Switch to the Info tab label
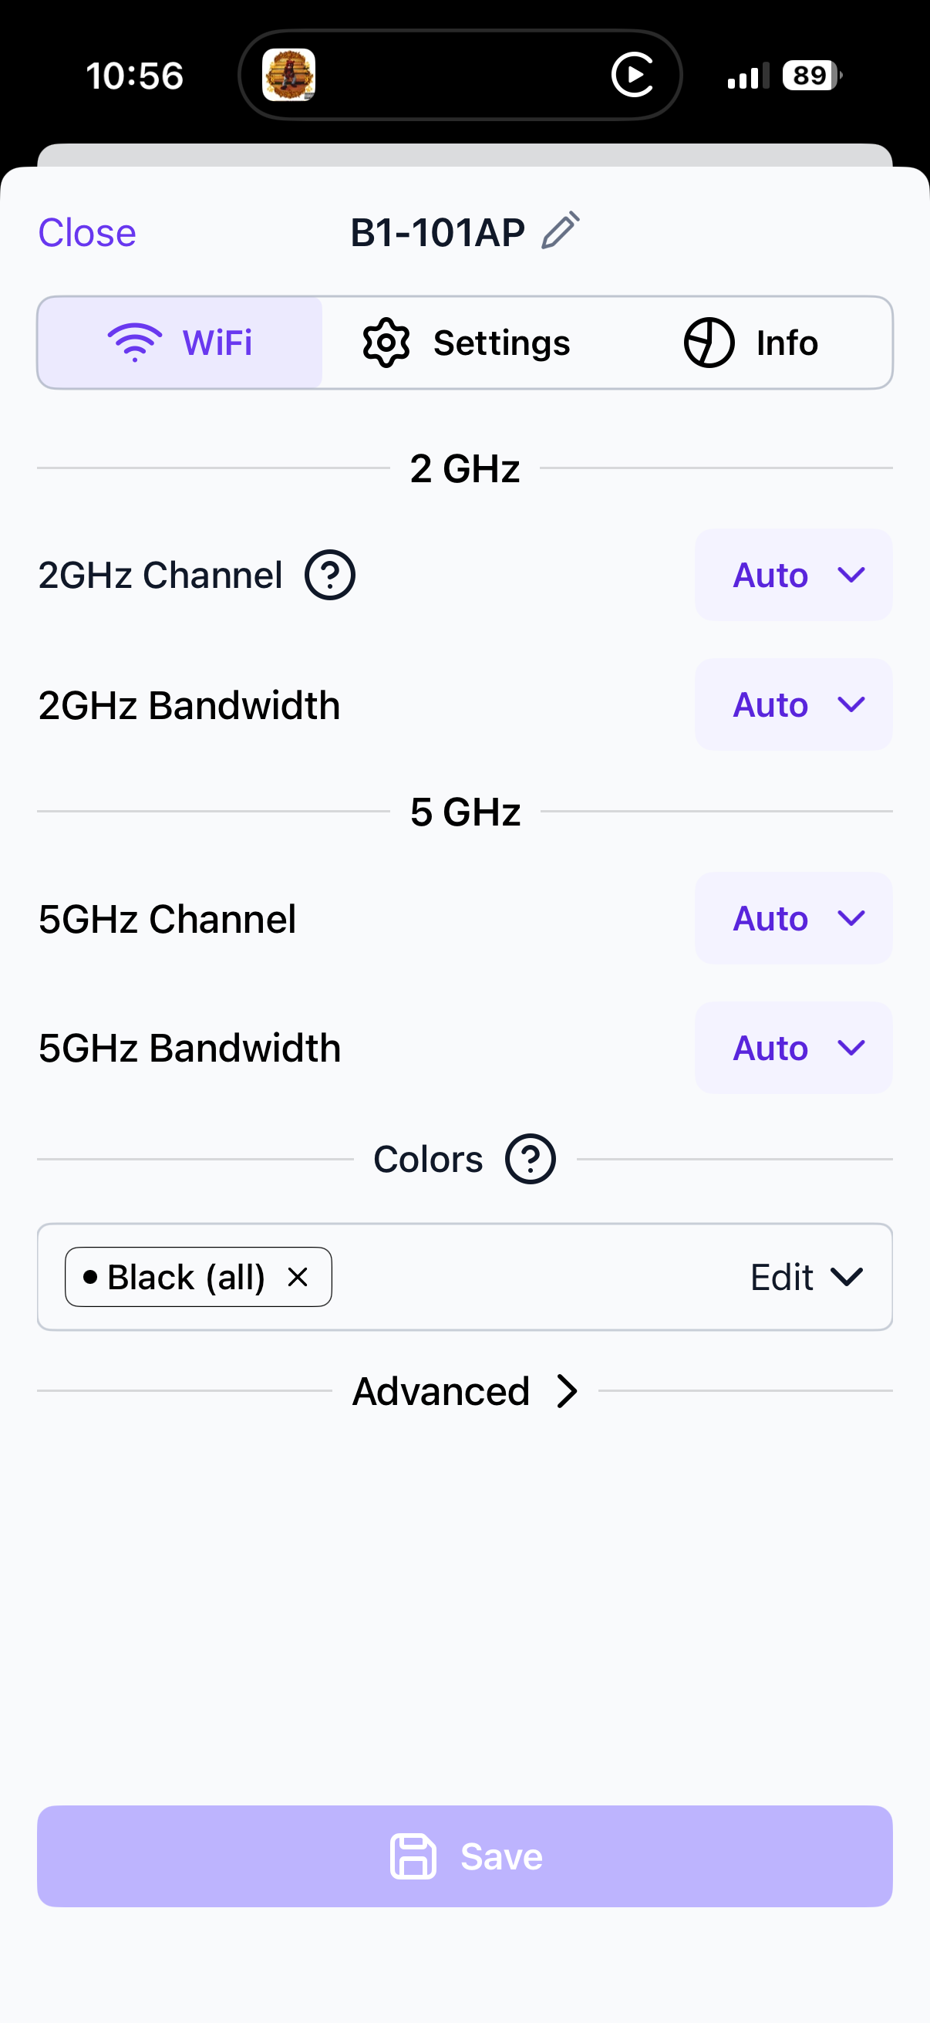The height and width of the screenshot is (2023, 930). point(787,343)
